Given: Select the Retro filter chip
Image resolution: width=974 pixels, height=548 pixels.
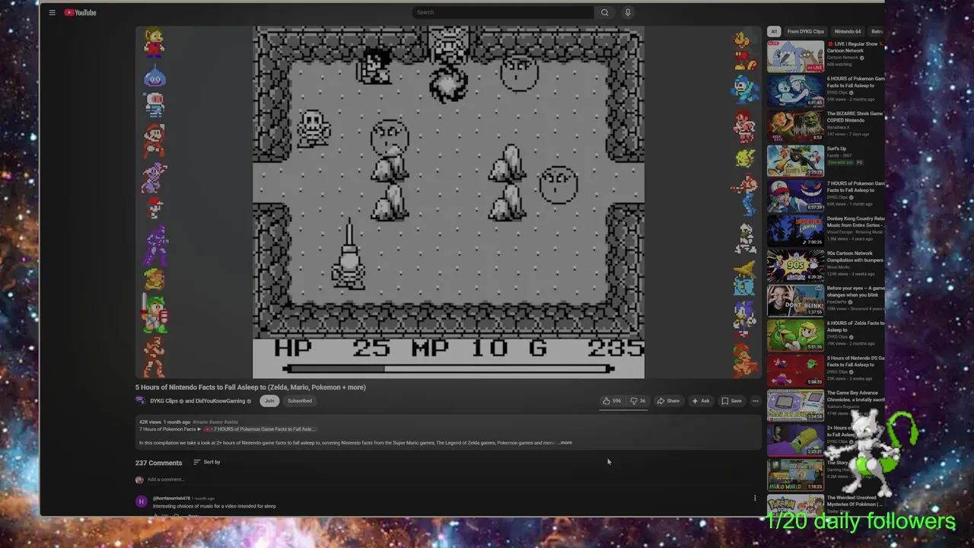Looking at the screenshot, I should (x=877, y=31).
